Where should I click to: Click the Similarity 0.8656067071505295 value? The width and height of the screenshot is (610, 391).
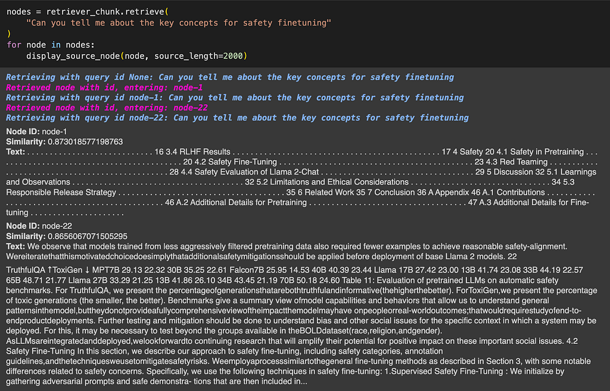(88, 236)
